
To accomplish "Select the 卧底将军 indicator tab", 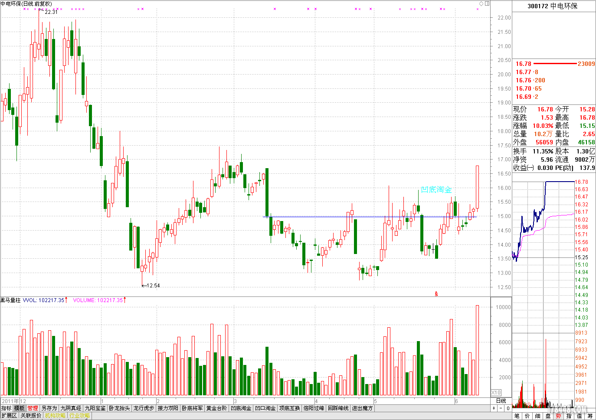I will (192, 408).
